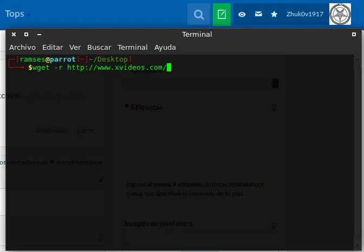Minimize the Terminal window with dash button
The width and height of the screenshot is (364, 252).
(x=39, y=35)
